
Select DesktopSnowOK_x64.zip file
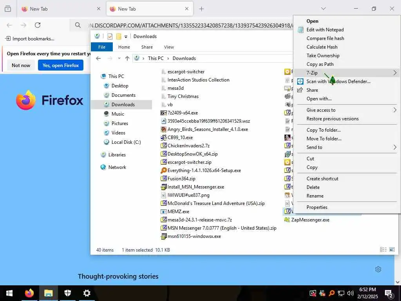pyautogui.click(x=192, y=154)
